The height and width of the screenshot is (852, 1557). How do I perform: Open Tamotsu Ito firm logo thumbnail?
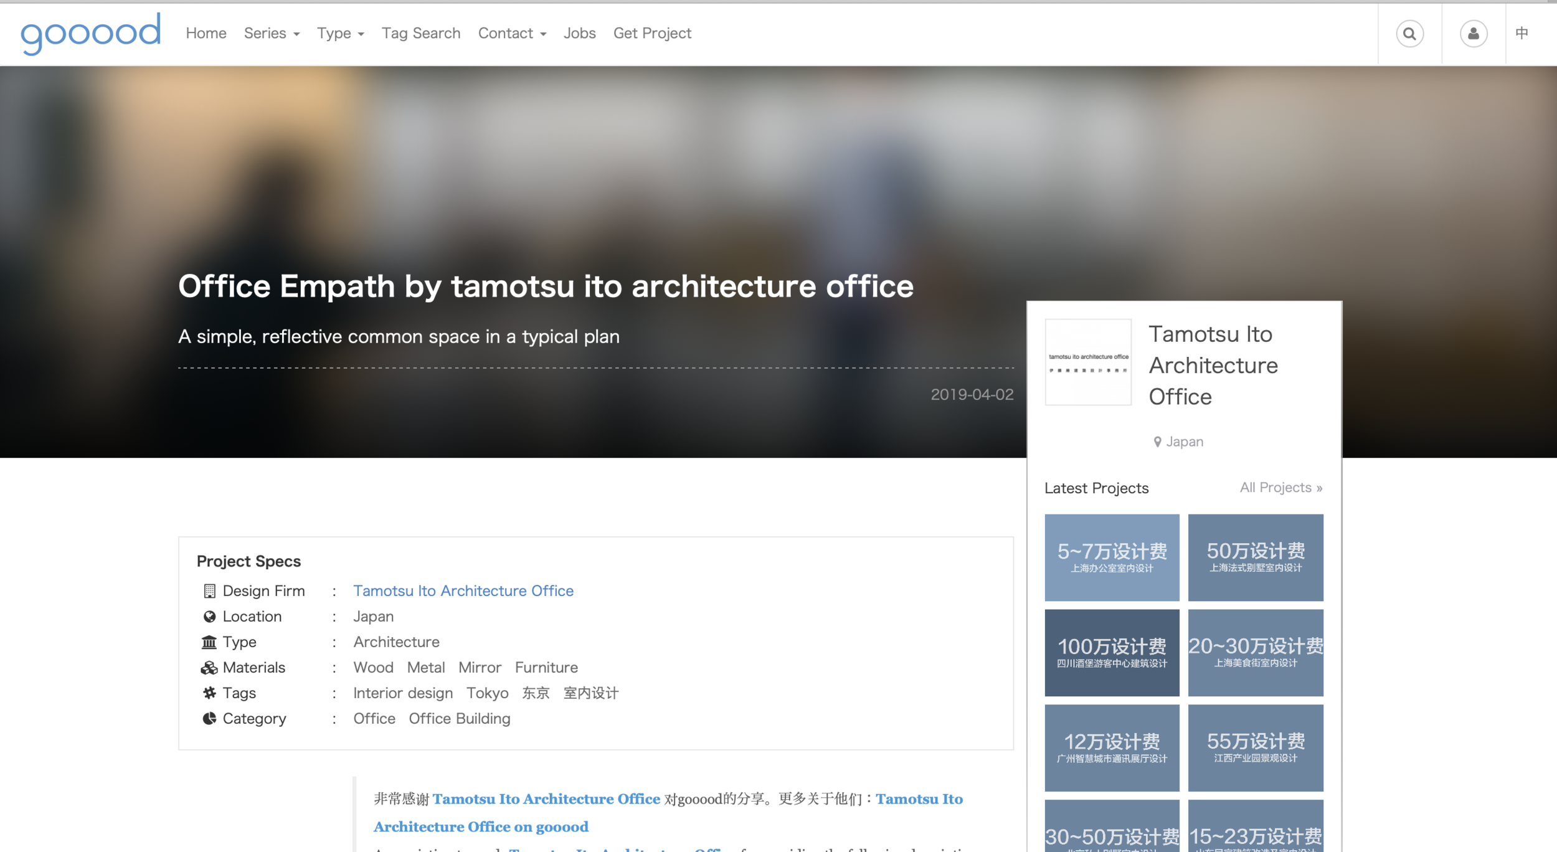tap(1088, 362)
